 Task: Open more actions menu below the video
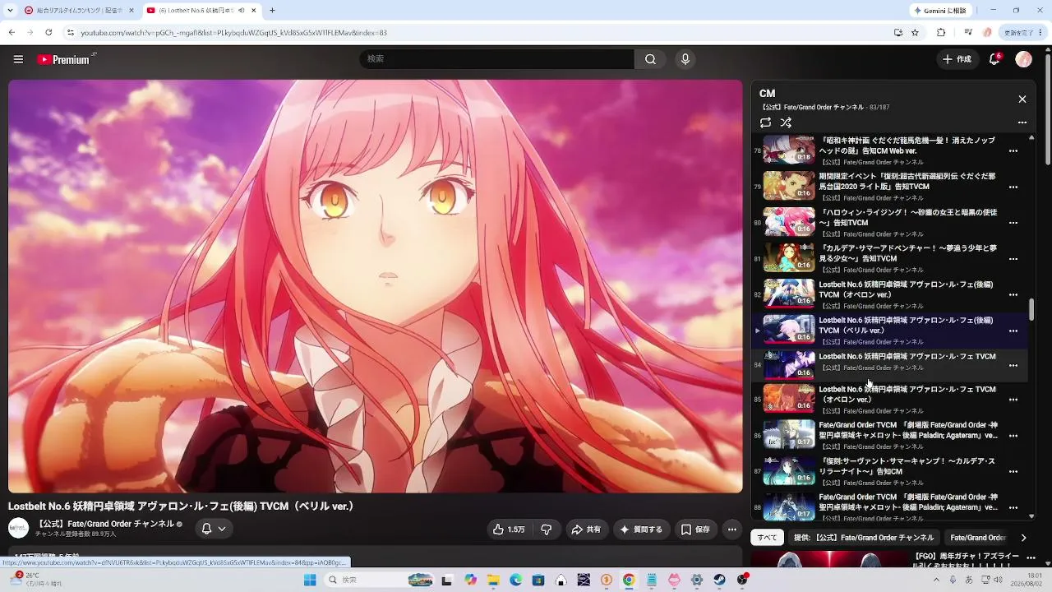click(732, 530)
